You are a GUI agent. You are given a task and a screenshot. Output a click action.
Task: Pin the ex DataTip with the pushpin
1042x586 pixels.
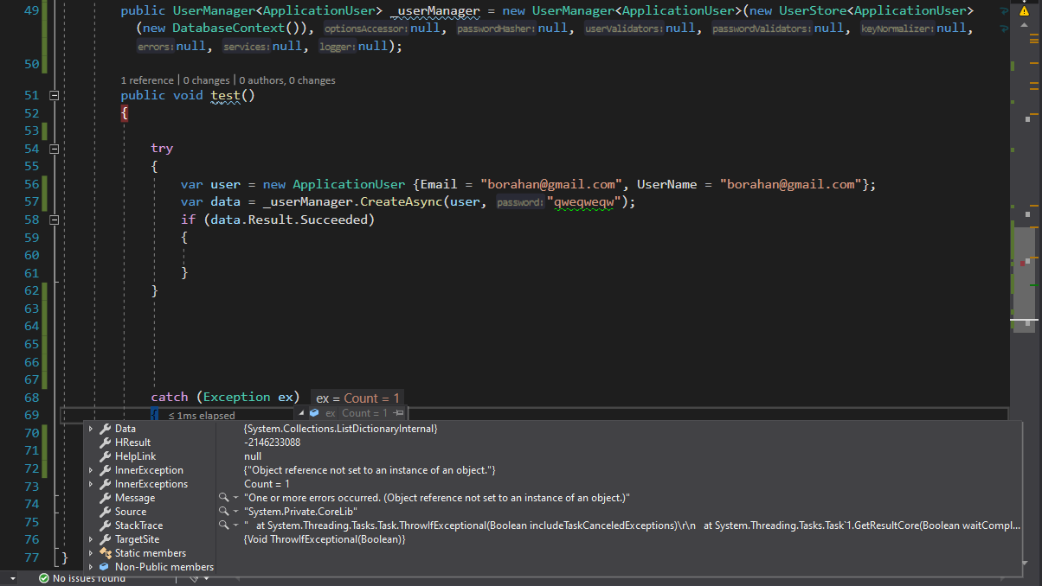click(x=398, y=413)
